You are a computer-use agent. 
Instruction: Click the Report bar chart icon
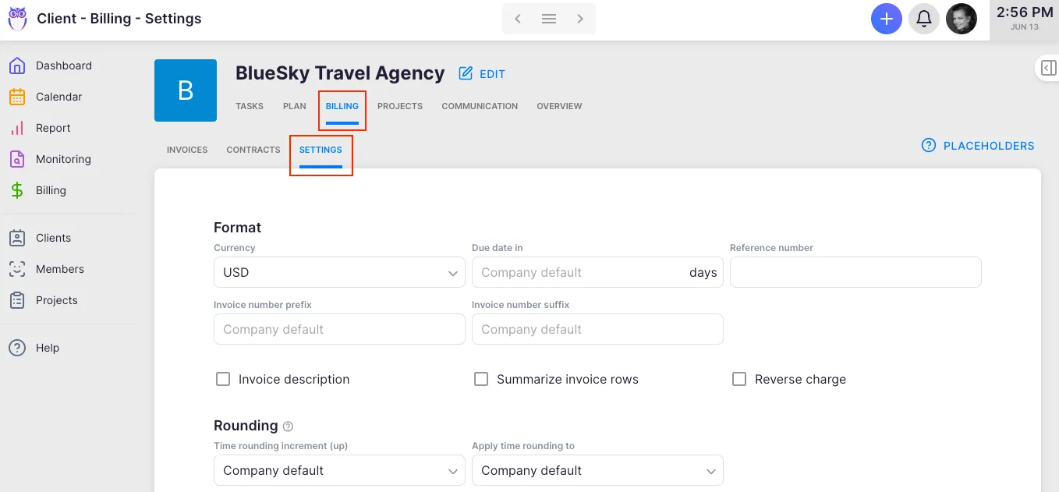tap(17, 129)
